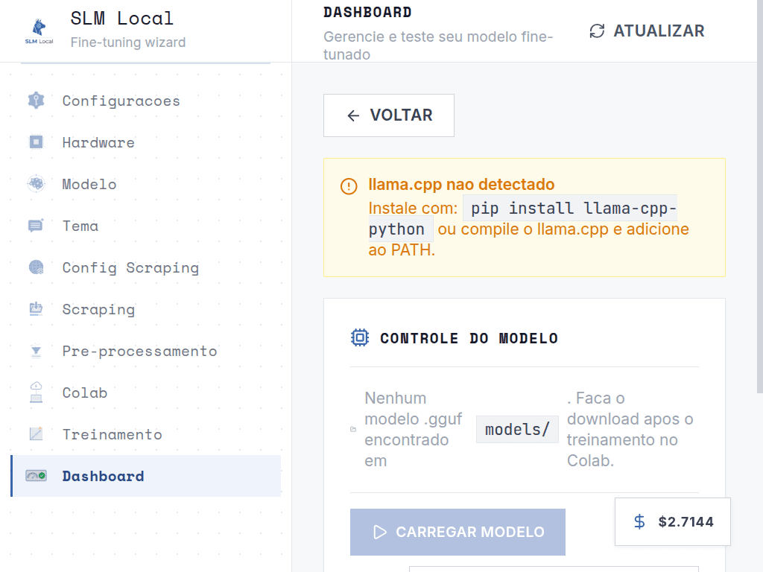Open the Scraping menu item
Image resolution: width=763 pixels, height=572 pixels.
point(98,309)
